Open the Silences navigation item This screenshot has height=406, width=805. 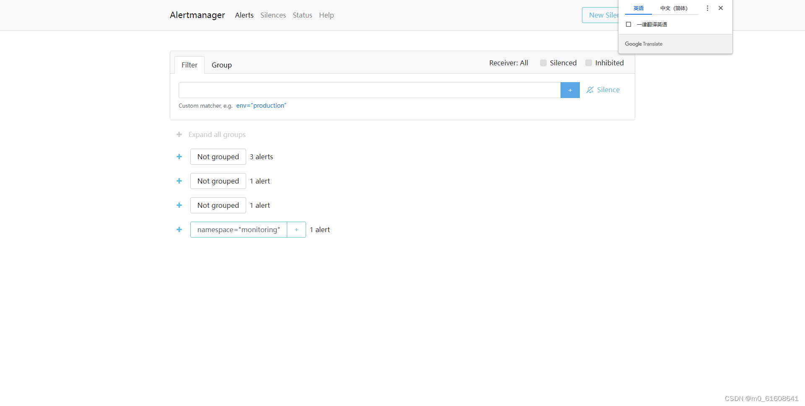273,15
